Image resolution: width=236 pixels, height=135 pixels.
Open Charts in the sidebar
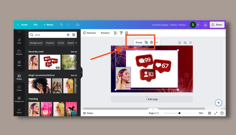[x=19, y=111]
